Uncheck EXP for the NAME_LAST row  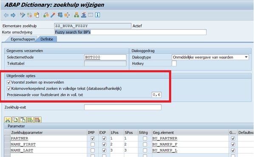104,150
